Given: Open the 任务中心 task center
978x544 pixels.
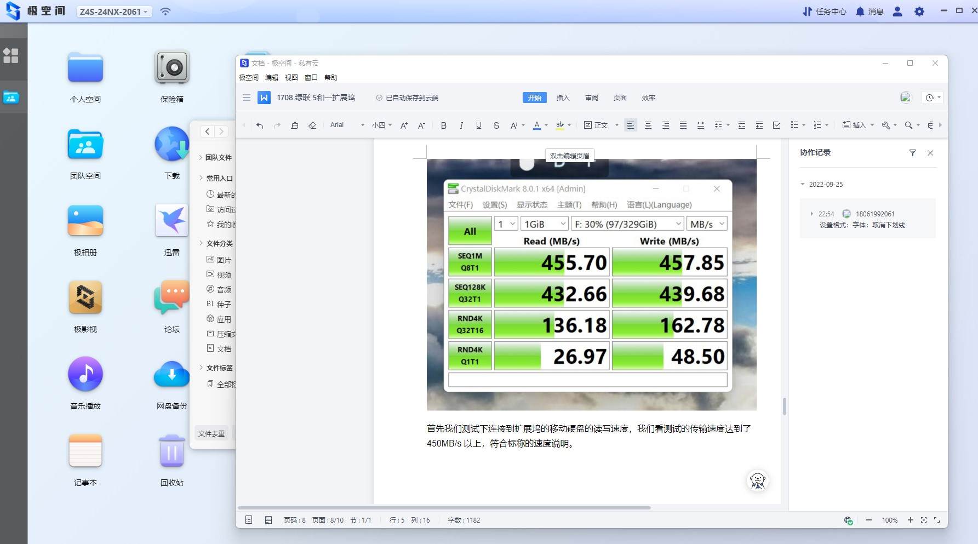Looking at the screenshot, I should (x=825, y=12).
